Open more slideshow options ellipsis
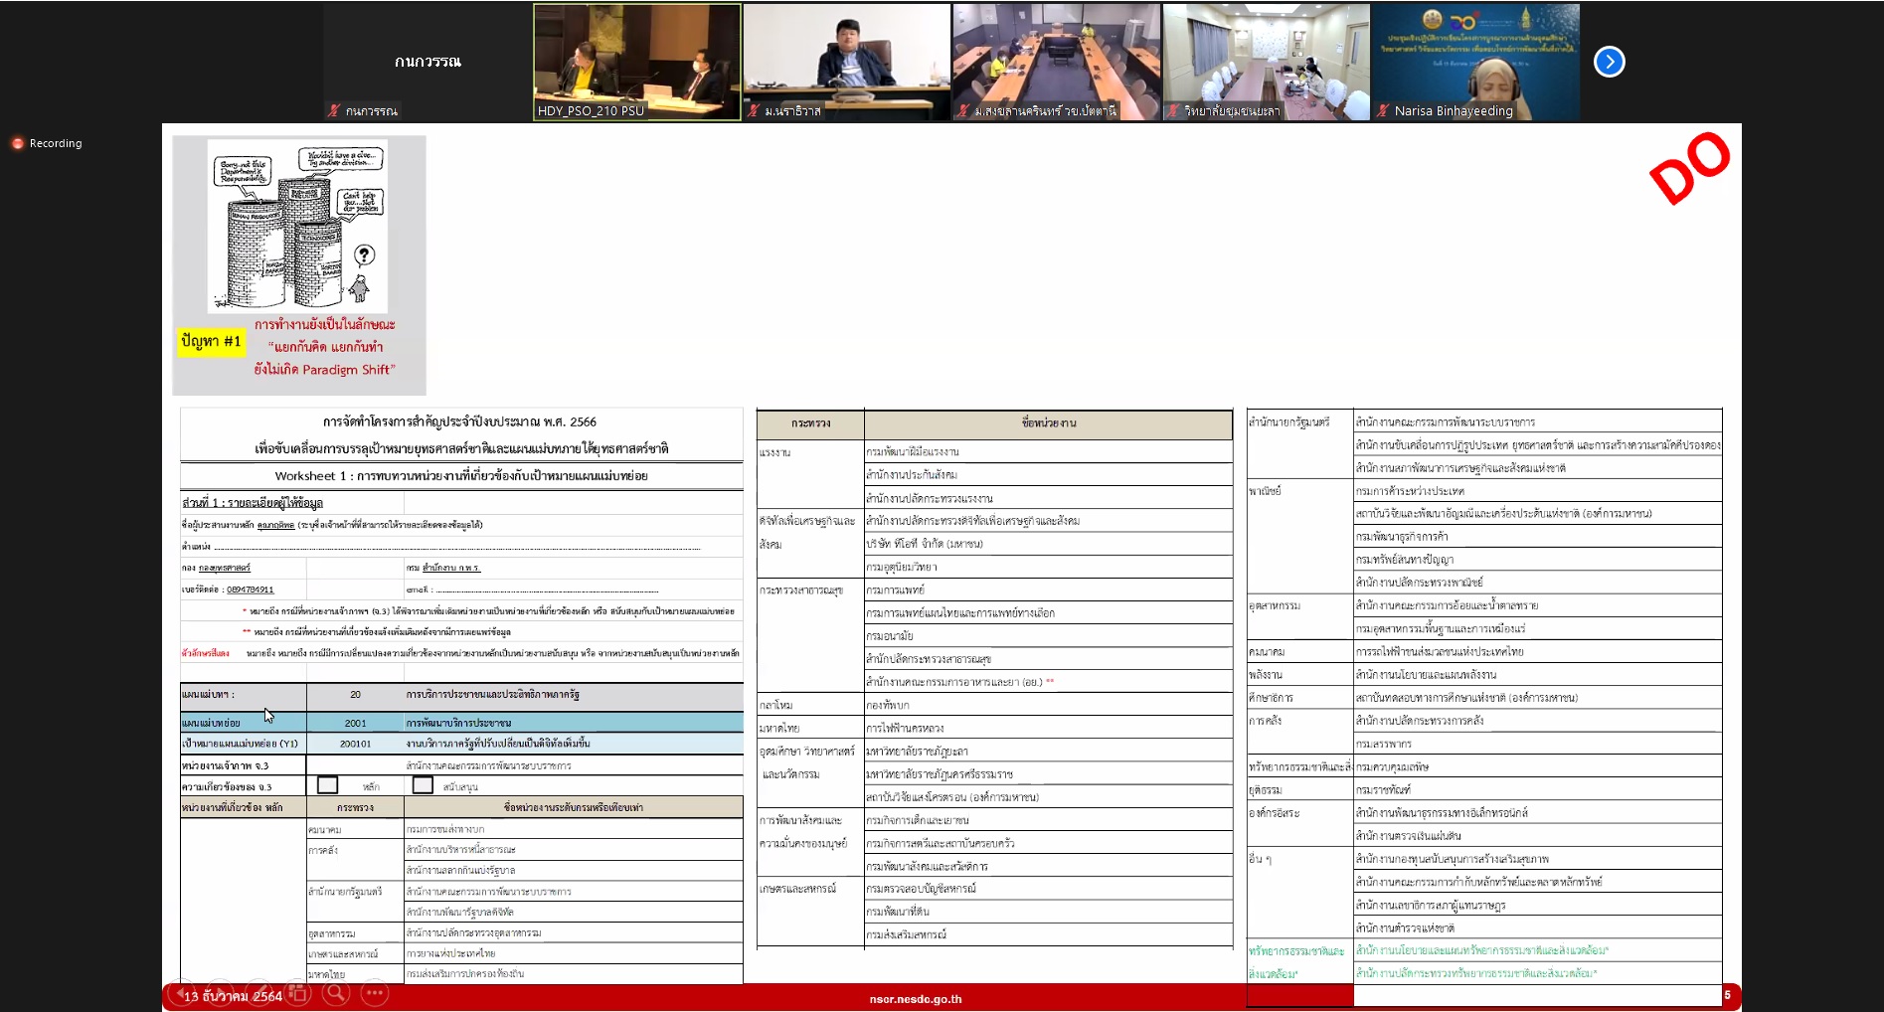 click(375, 993)
